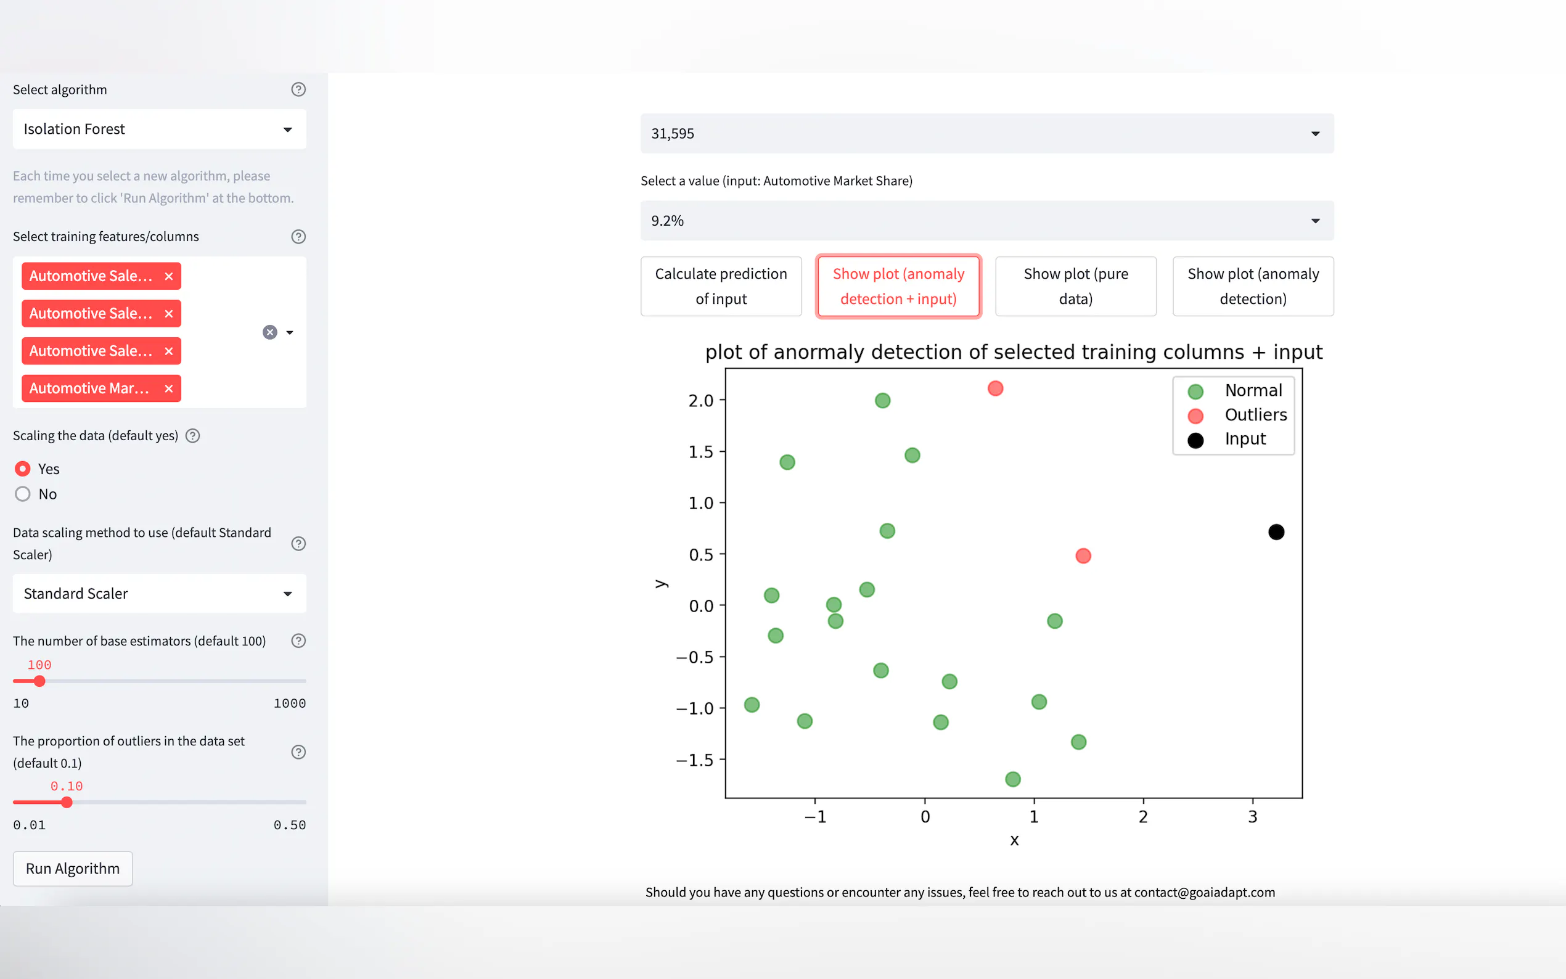The height and width of the screenshot is (979, 1566).
Task: Remove the Automotive Mar... feature tag
Action: coord(169,388)
